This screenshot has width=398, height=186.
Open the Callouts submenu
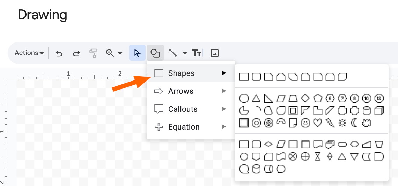[191, 109]
